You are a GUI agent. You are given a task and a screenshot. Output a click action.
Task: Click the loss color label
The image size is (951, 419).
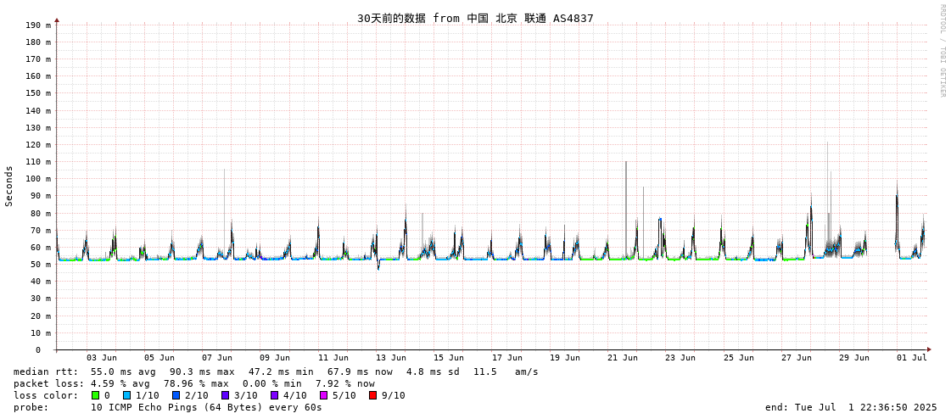(x=46, y=395)
